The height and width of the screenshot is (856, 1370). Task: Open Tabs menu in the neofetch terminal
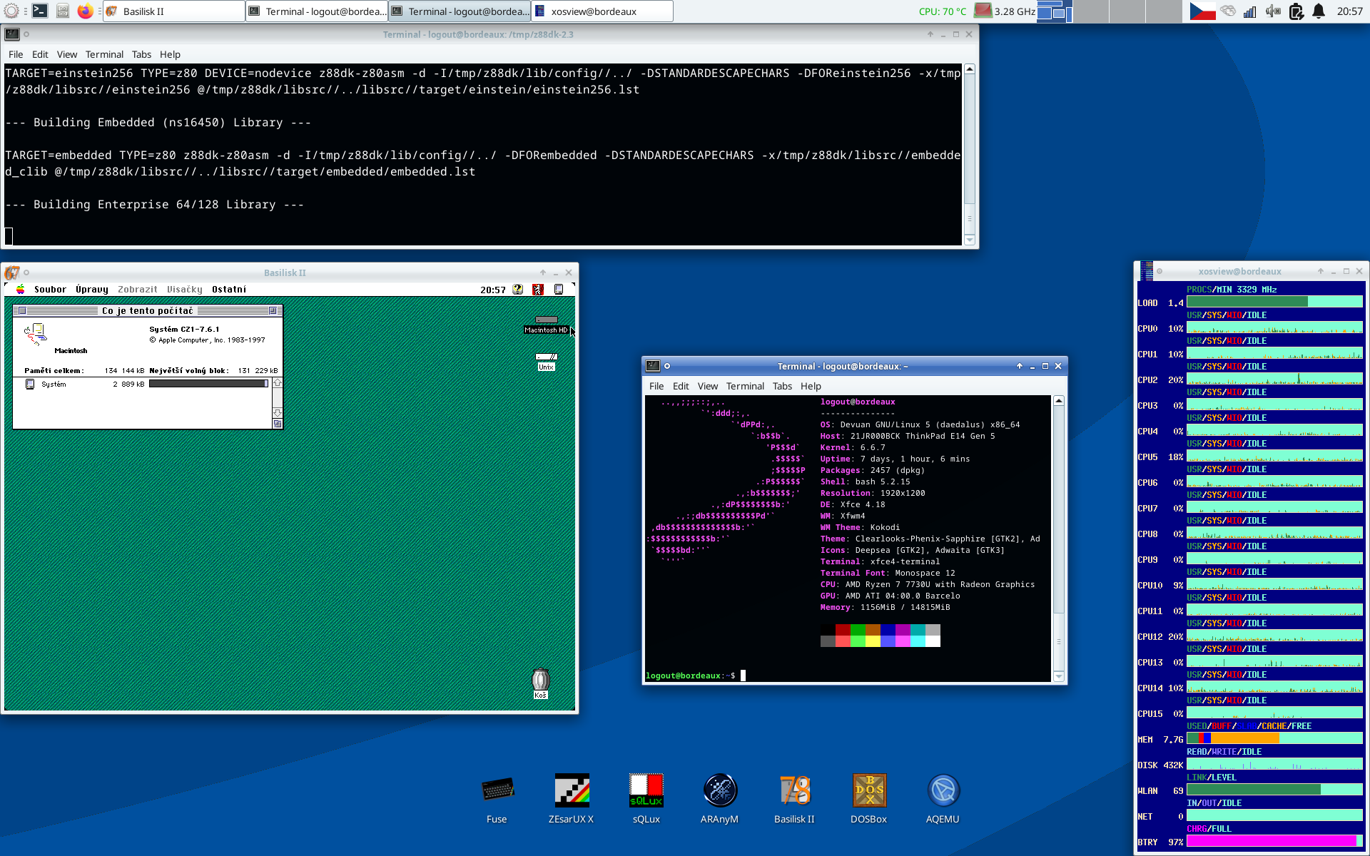click(x=782, y=386)
